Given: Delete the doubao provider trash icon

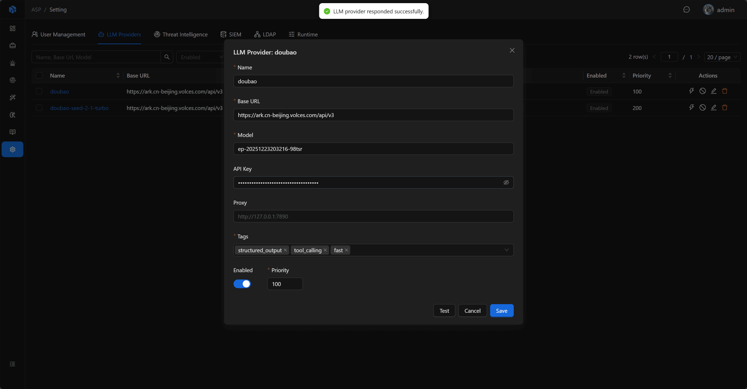Looking at the screenshot, I should (x=724, y=91).
